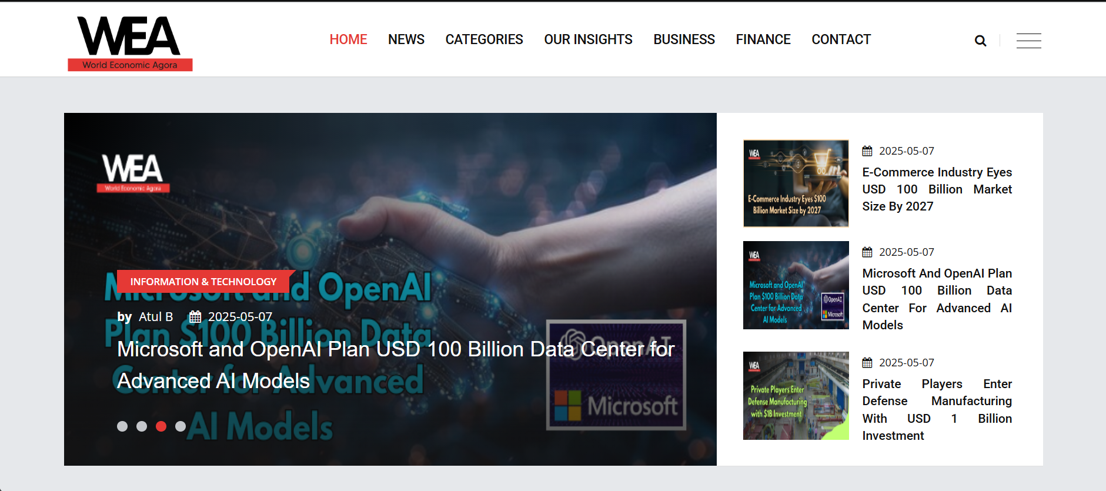Click the active red carousel dot
The height and width of the screenshot is (491, 1106).
click(x=161, y=426)
